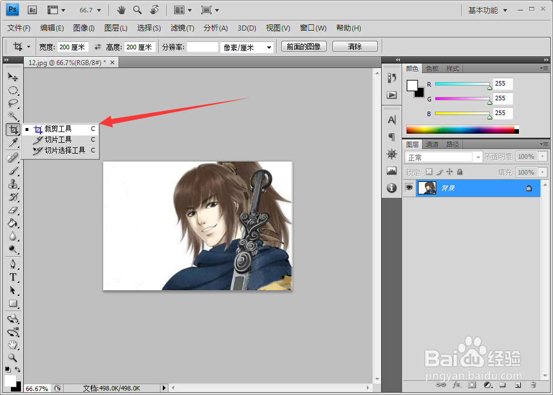Image resolution: width=553 pixels, height=395 pixels.
Task: Click the 前面的图像 button
Action: point(303,46)
